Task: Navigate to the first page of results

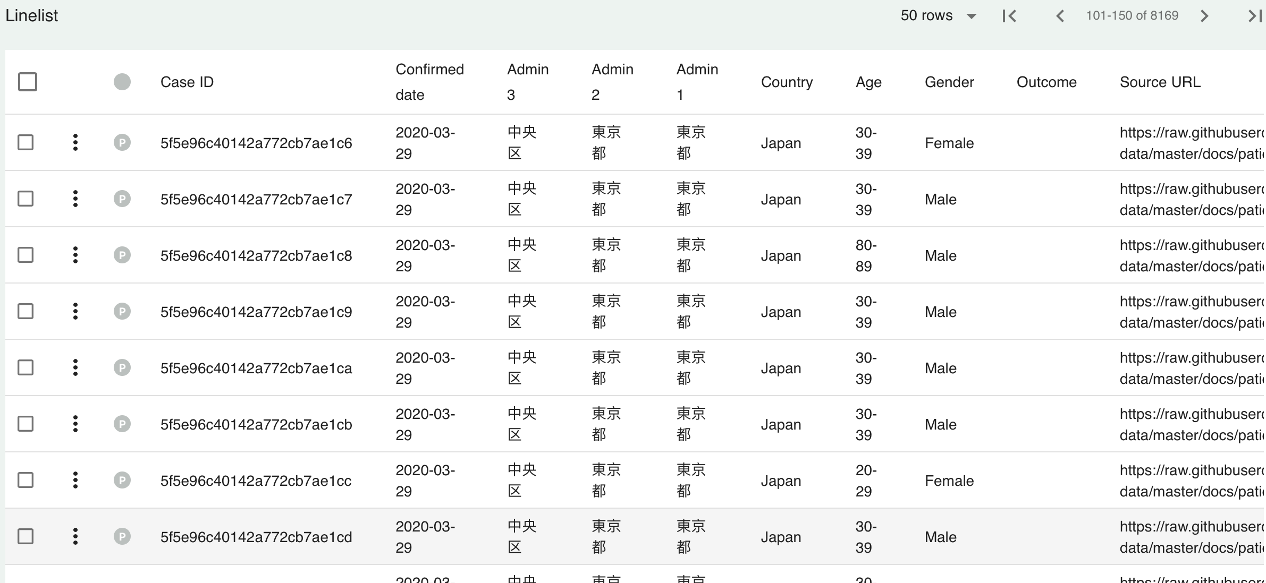Action: coord(1008,16)
